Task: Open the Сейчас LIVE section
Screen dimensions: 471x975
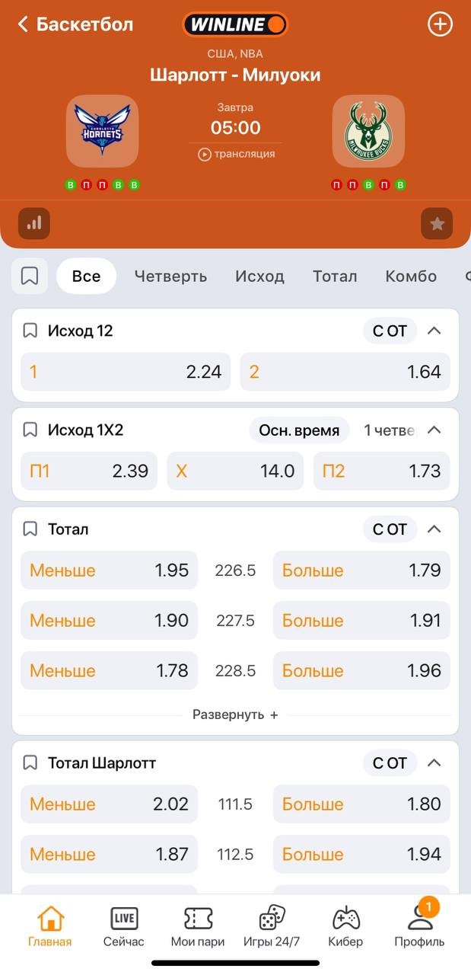Action: pos(123,924)
